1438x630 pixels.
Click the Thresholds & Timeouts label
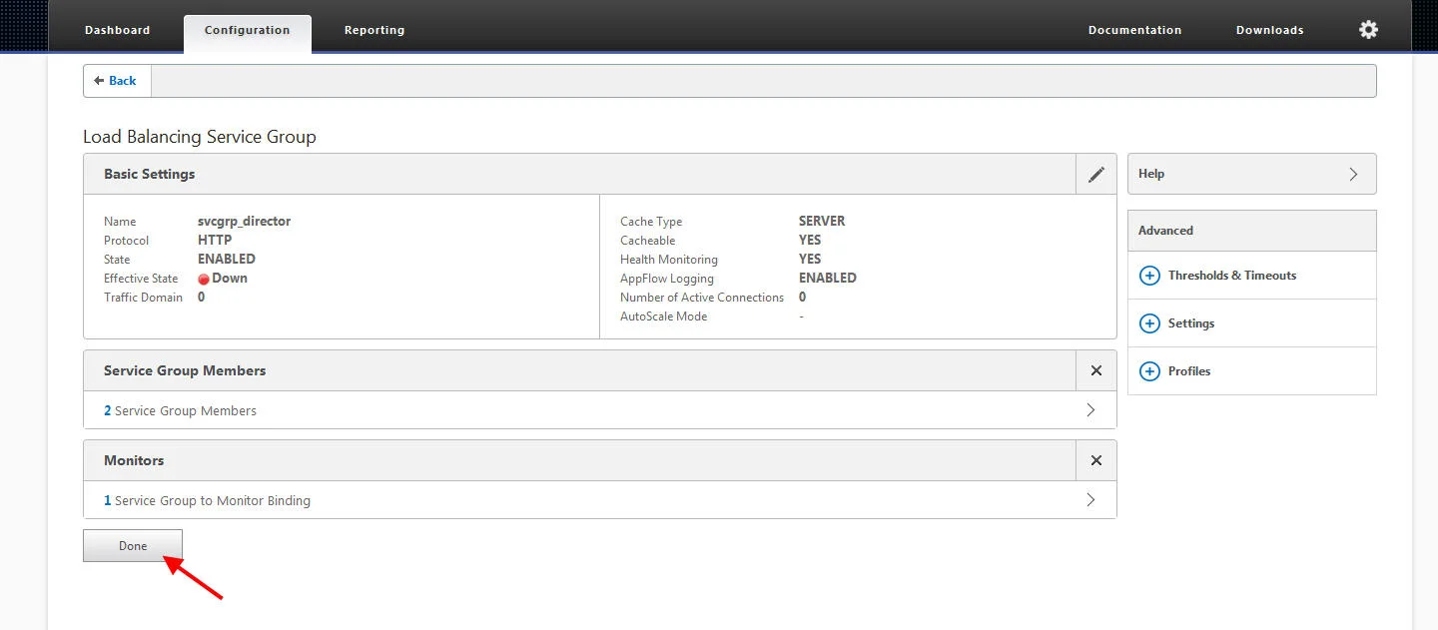pos(1232,276)
